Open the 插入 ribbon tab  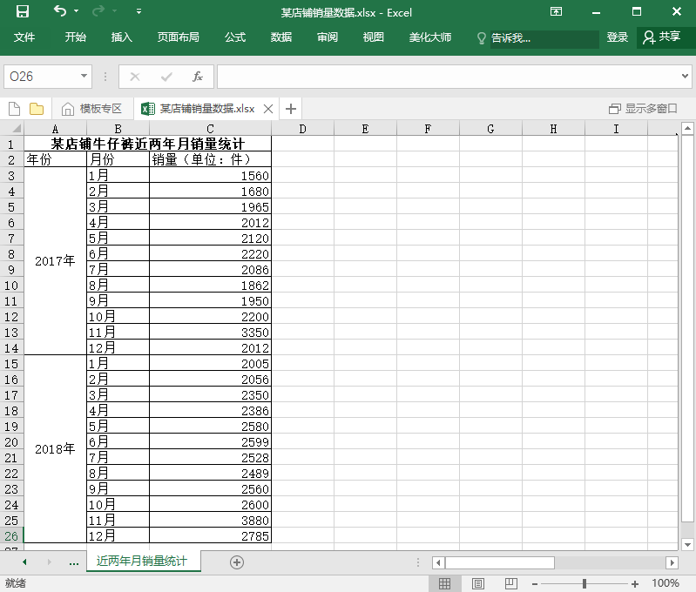point(122,37)
